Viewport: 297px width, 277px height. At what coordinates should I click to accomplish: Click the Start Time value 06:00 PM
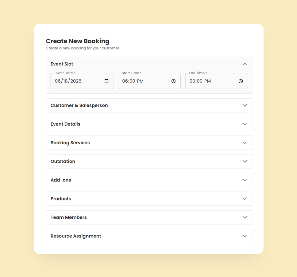[133, 81]
